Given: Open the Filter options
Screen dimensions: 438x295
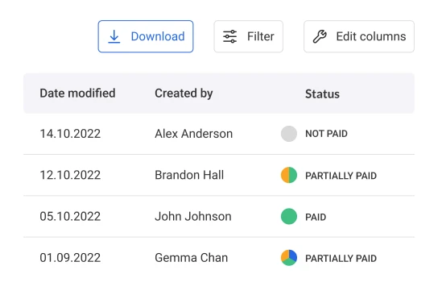Looking at the screenshot, I should coord(248,36).
